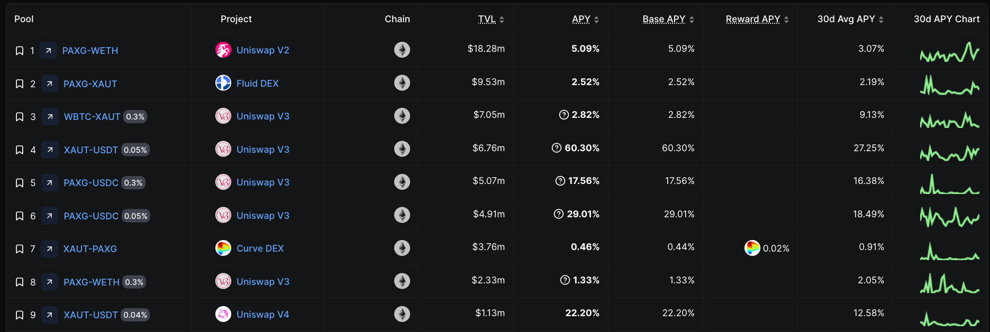The height and width of the screenshot is (332, 990).
Task: Open external link arrow for XAUT-PAXG pool
Action: coord(49,248)
